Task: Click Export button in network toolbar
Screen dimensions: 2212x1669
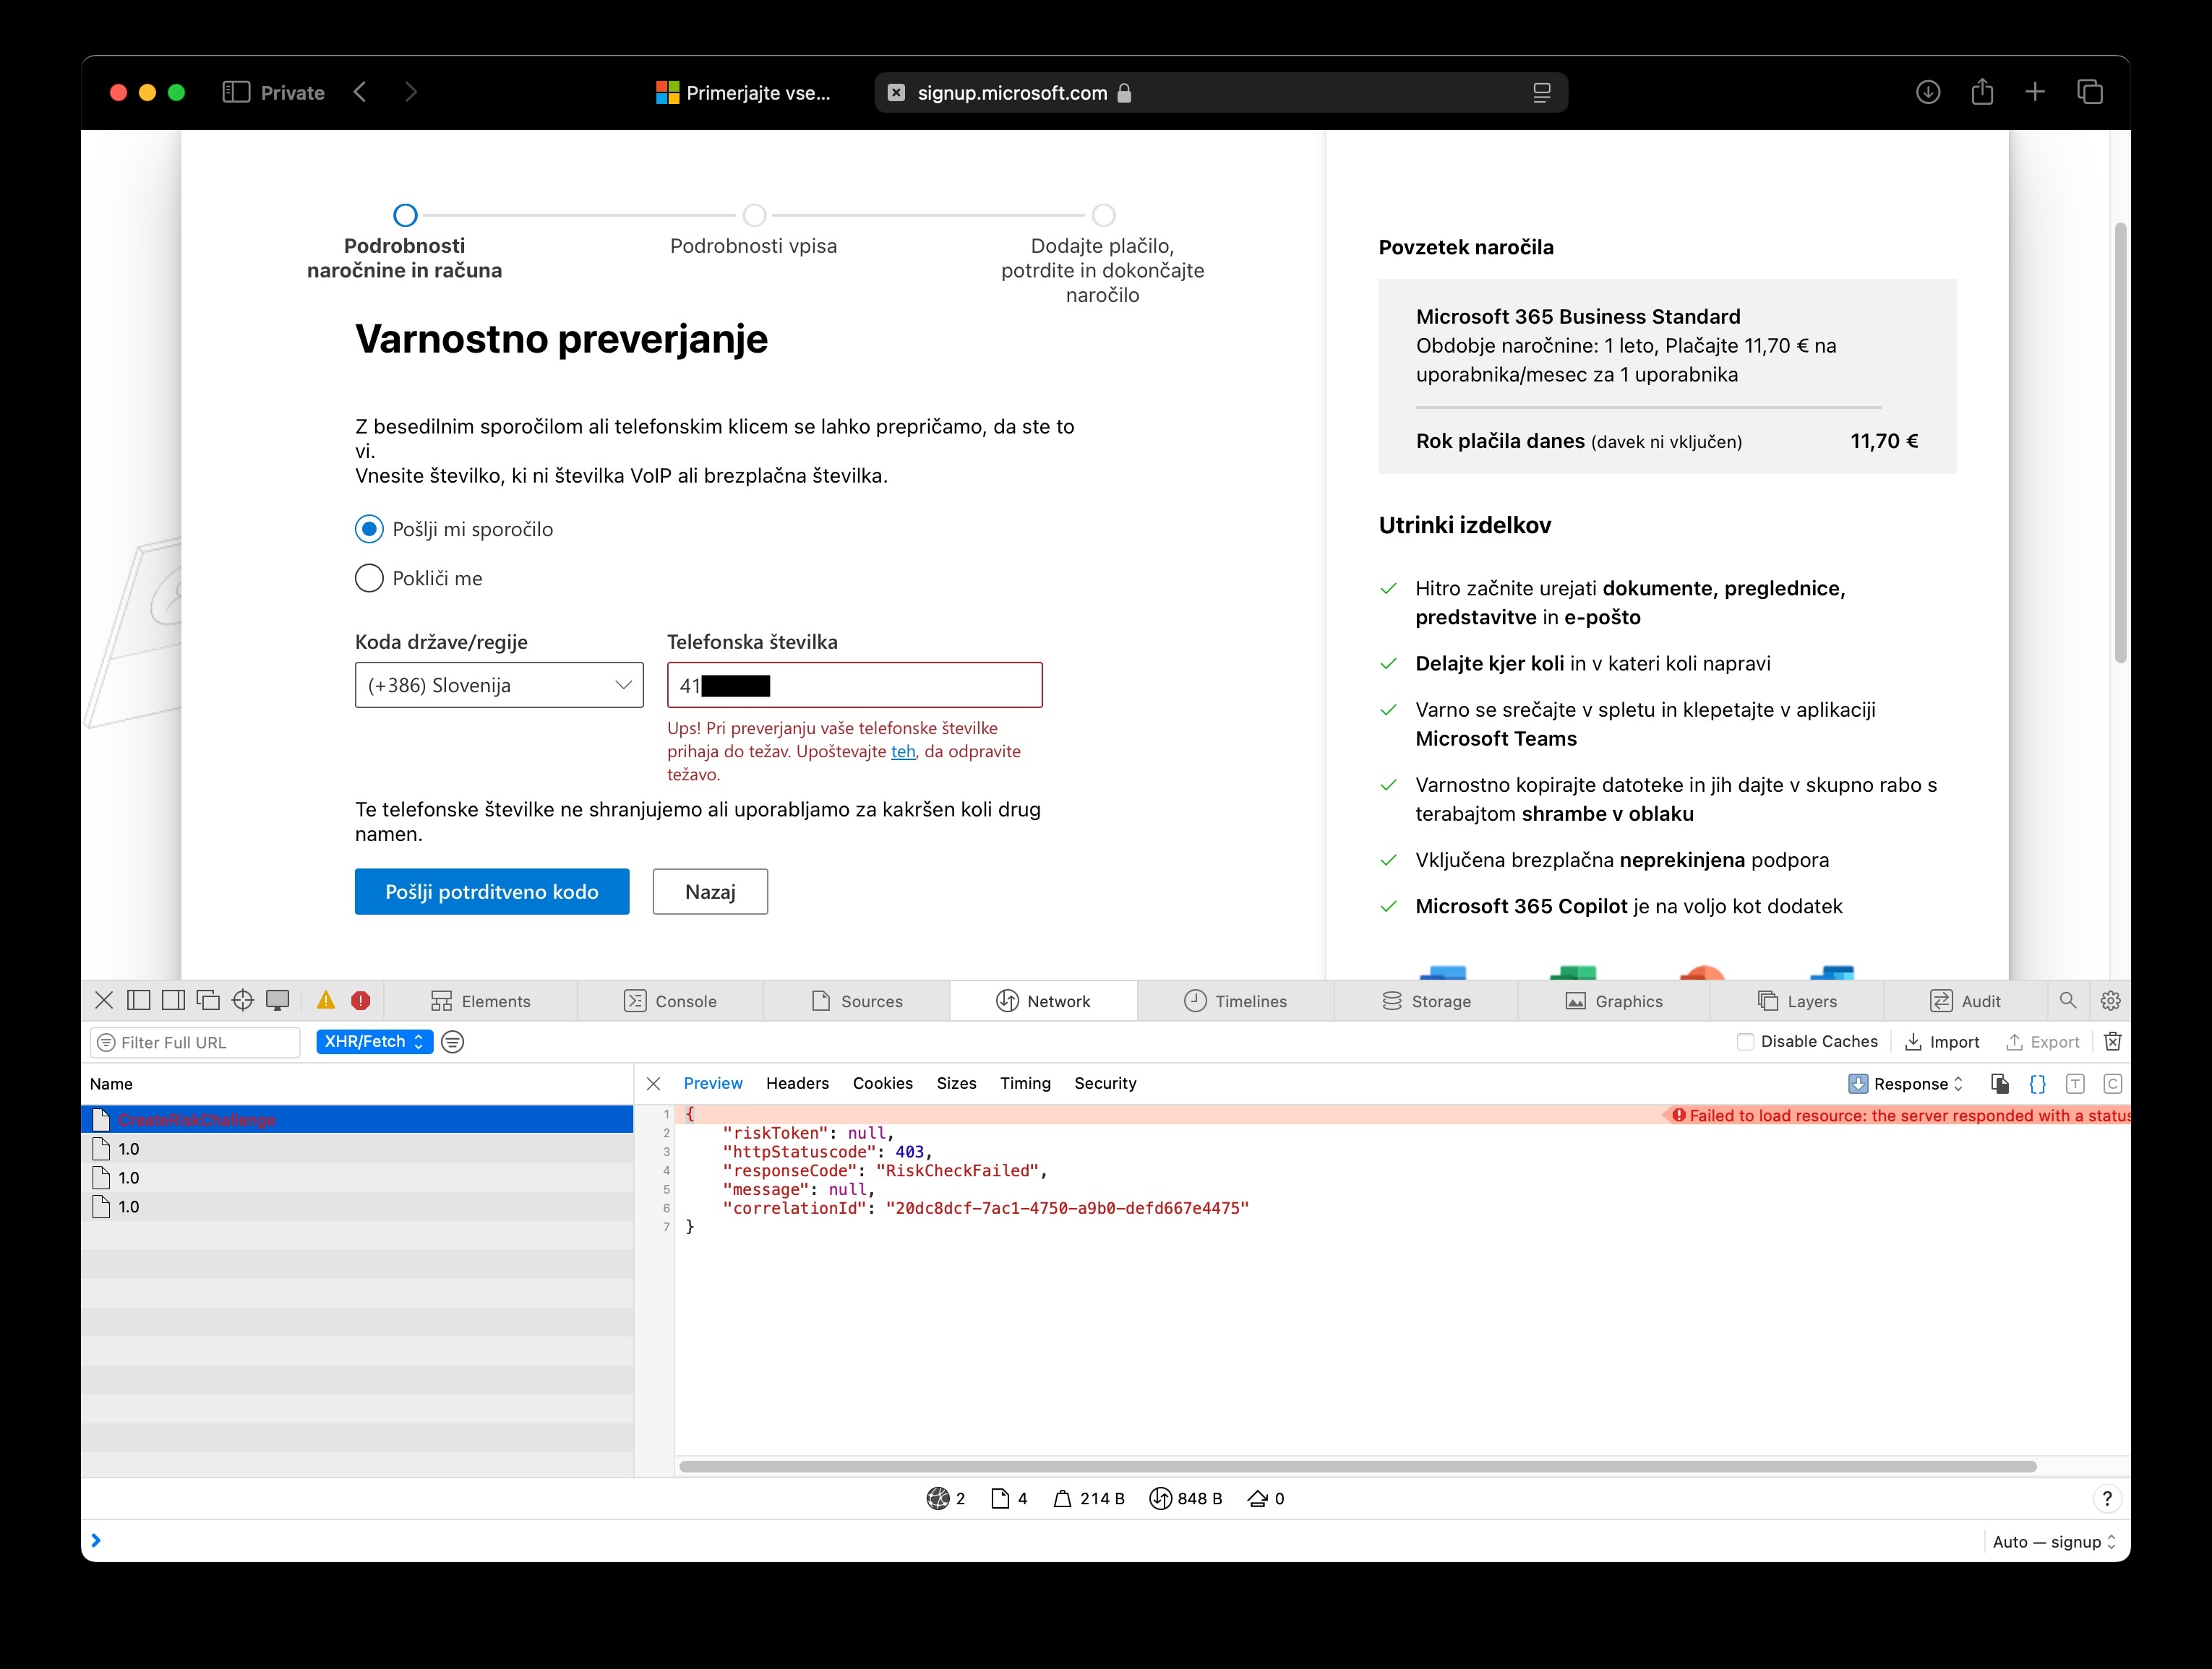Action: 2042,1041
